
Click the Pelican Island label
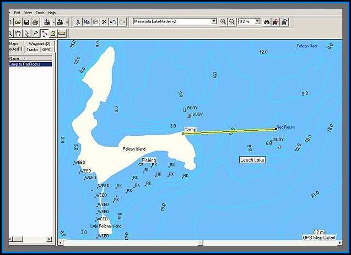134,149
